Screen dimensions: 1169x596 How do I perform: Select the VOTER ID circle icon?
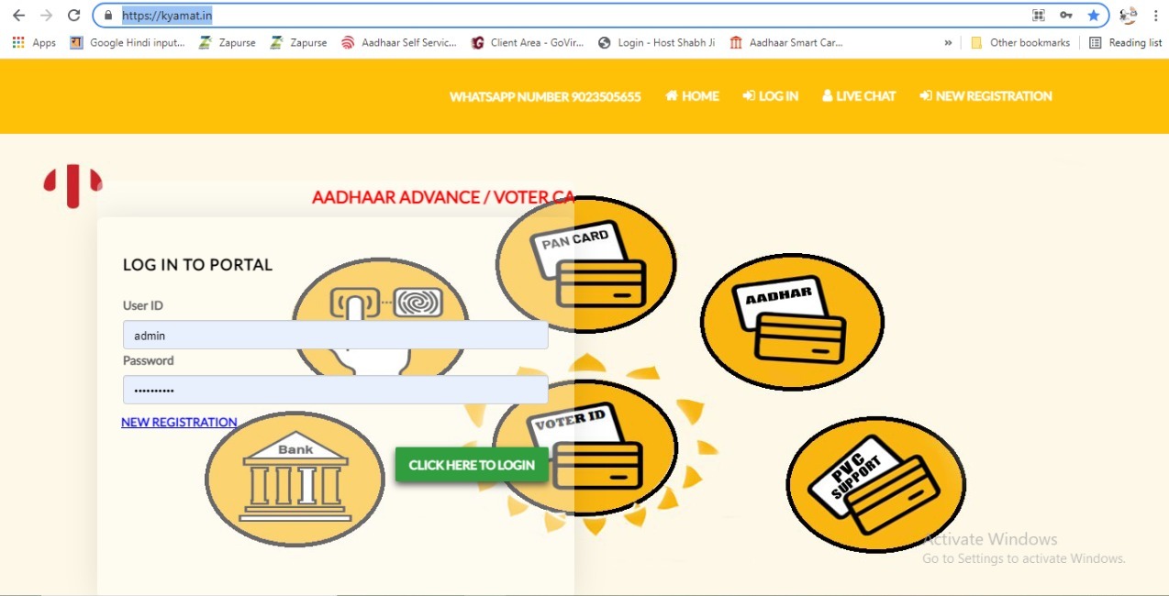coord(584,447)
